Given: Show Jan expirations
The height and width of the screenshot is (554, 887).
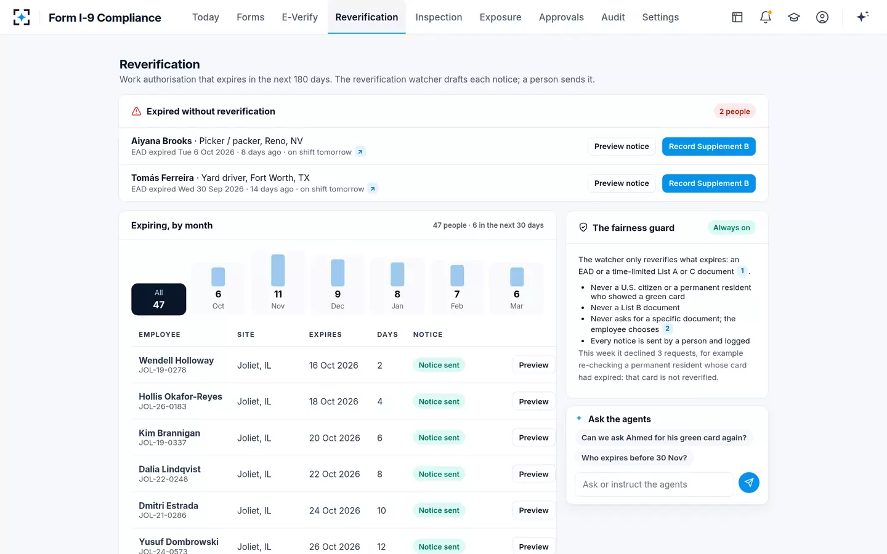Looking at the screenshot, I should (397, 287).
